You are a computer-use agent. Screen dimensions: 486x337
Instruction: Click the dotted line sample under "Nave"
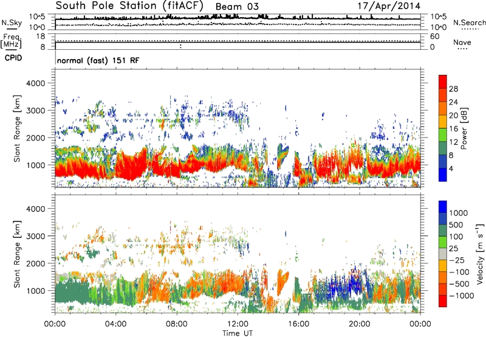[462, 49]
